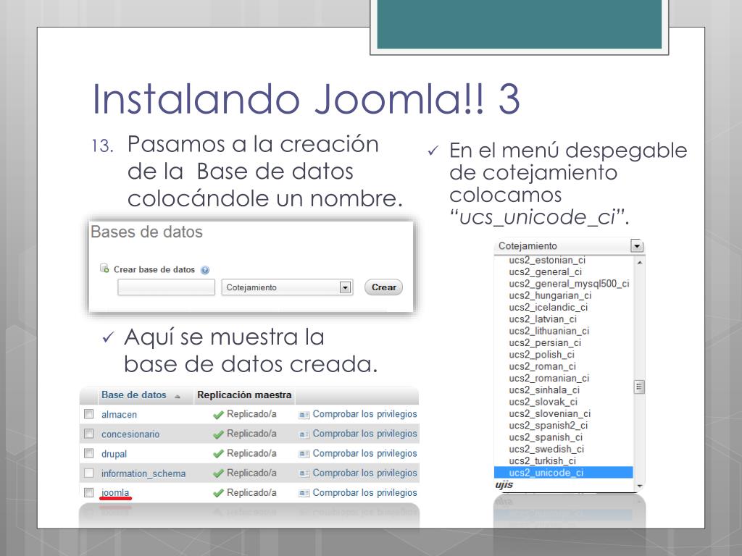Tick the drupal checkbox
The width and height of the screenshot is (742, 556).
pyautogui.click(x=88, y=453)
